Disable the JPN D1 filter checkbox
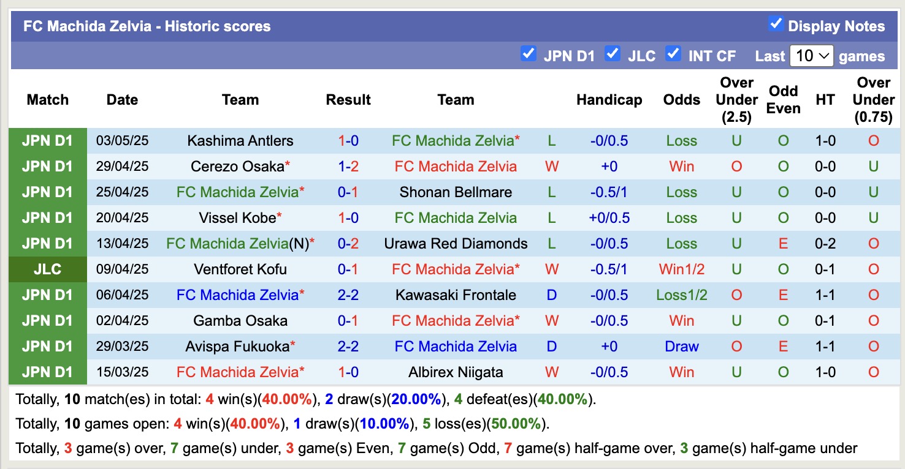 [529, 54]
